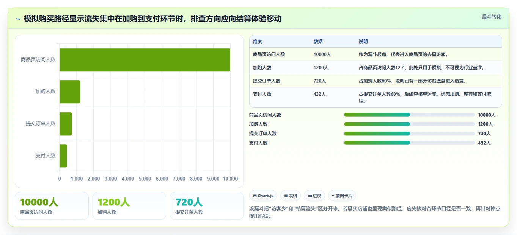Click the 商品页访问人数 bar in the chart
Image resolution: width=517 pixels, height=235 pixels.
[x=145, y=60]
